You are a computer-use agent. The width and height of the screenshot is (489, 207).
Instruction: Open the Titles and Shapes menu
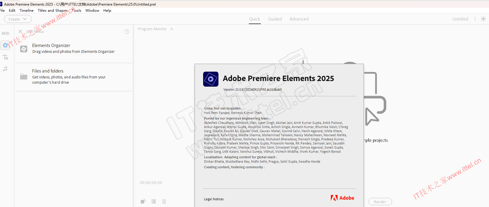pos(53,11)
